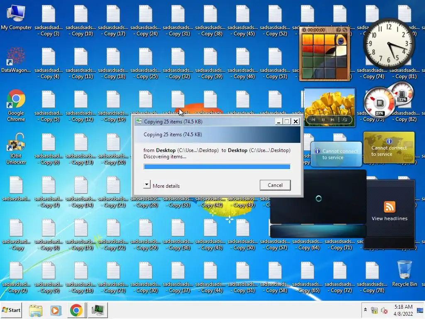Select file labeled Copy (2)
This screenshot has height=319, width=425.
click(16, 277)
